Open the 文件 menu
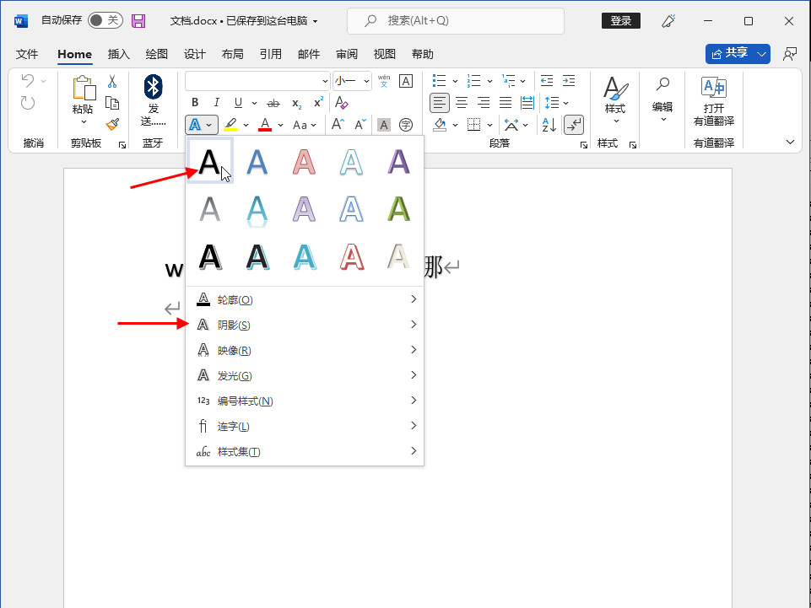Image resolution: width=811 pixels, height=608 pixels. [27, 54]
